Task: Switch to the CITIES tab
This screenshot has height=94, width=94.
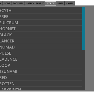Action: click(x=60, y=4)
